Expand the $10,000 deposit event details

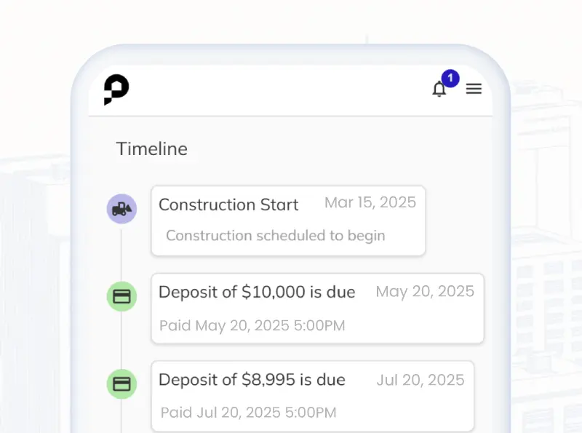tap(316, 308)
